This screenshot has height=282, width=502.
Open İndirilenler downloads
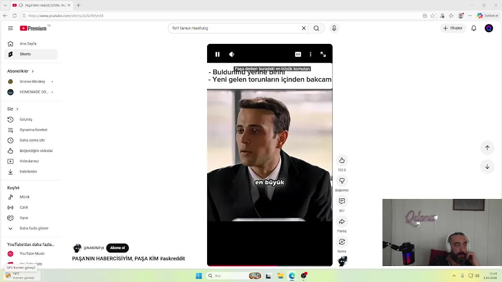[31, 172]
